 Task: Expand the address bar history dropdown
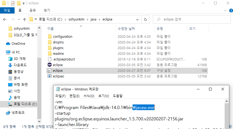138,19
